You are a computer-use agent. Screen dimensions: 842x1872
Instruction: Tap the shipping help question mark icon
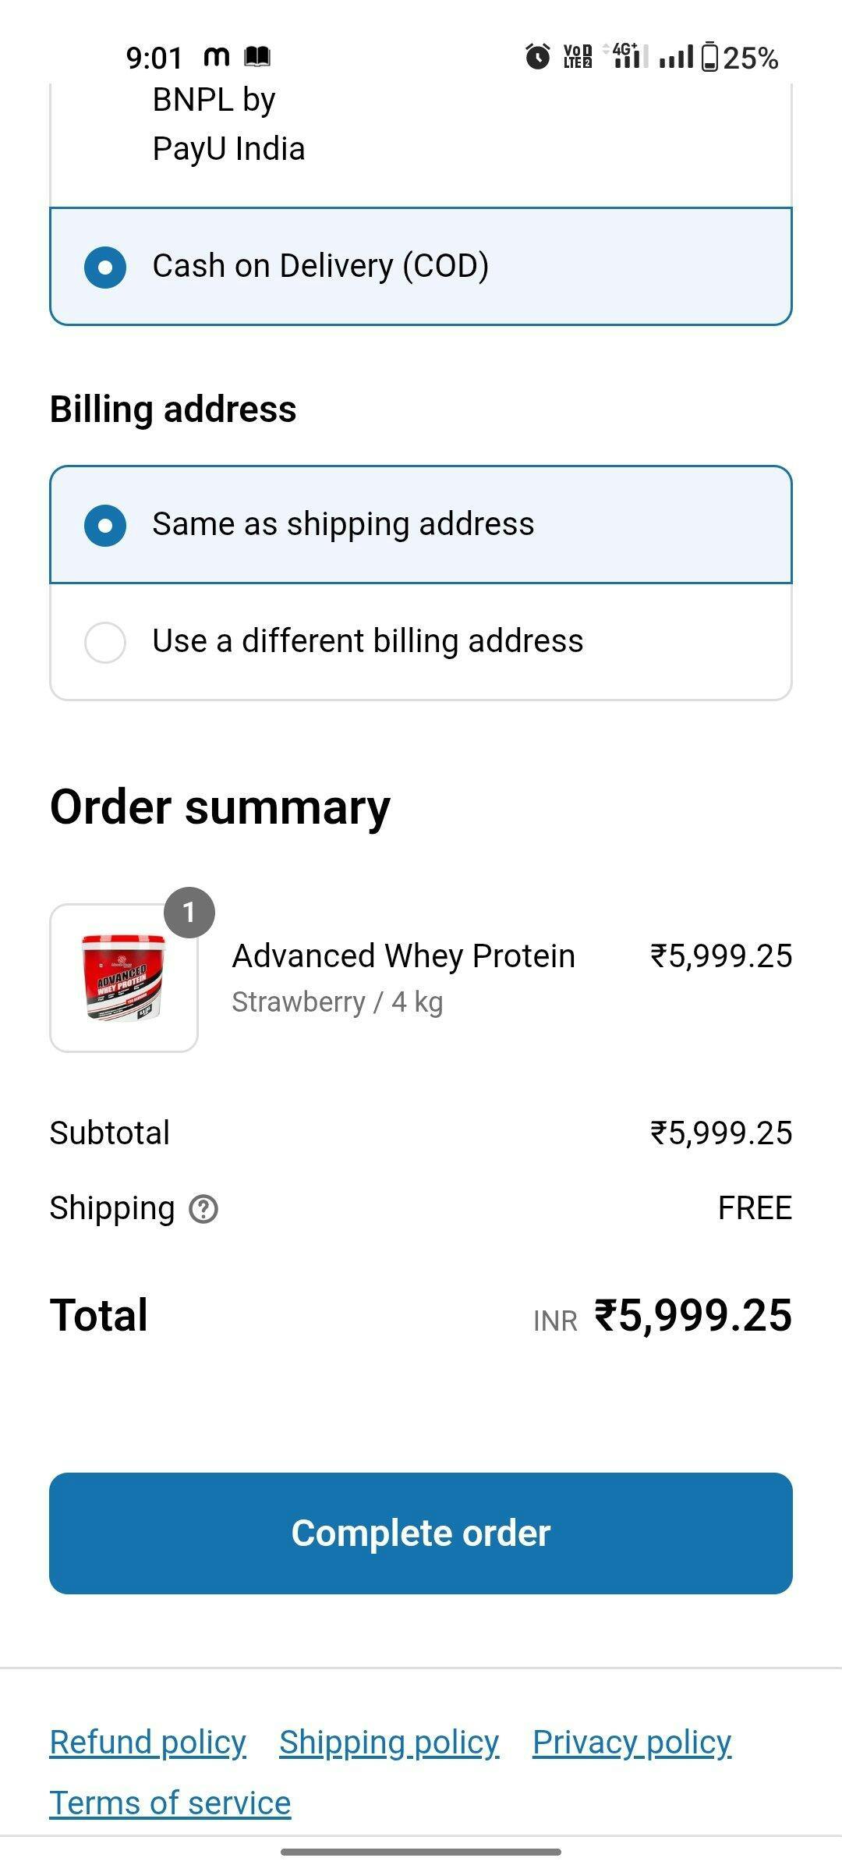coord(203,1209)
